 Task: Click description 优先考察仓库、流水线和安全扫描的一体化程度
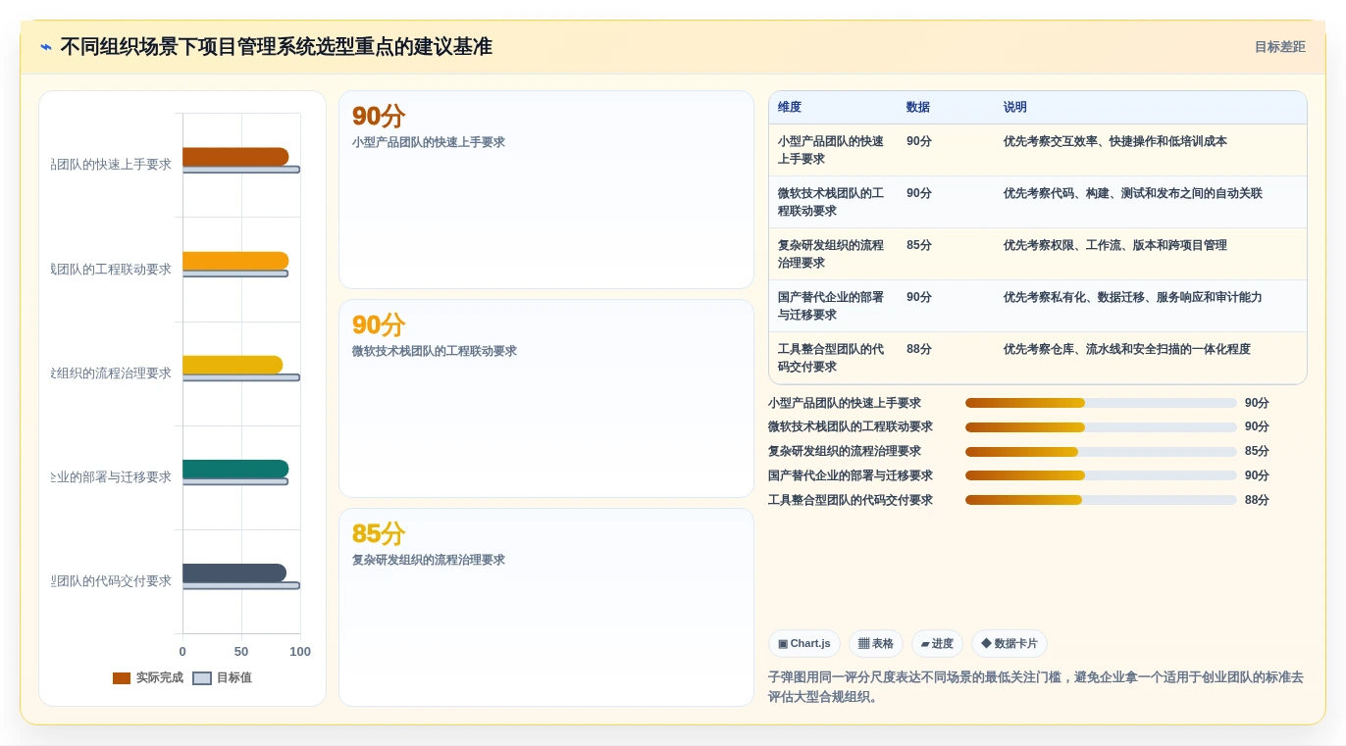tap(1127, 349)
